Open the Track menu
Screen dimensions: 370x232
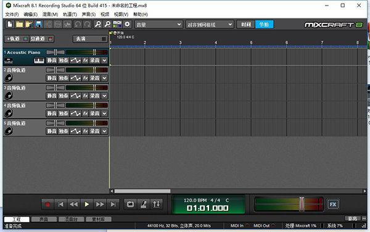point(70,14)
